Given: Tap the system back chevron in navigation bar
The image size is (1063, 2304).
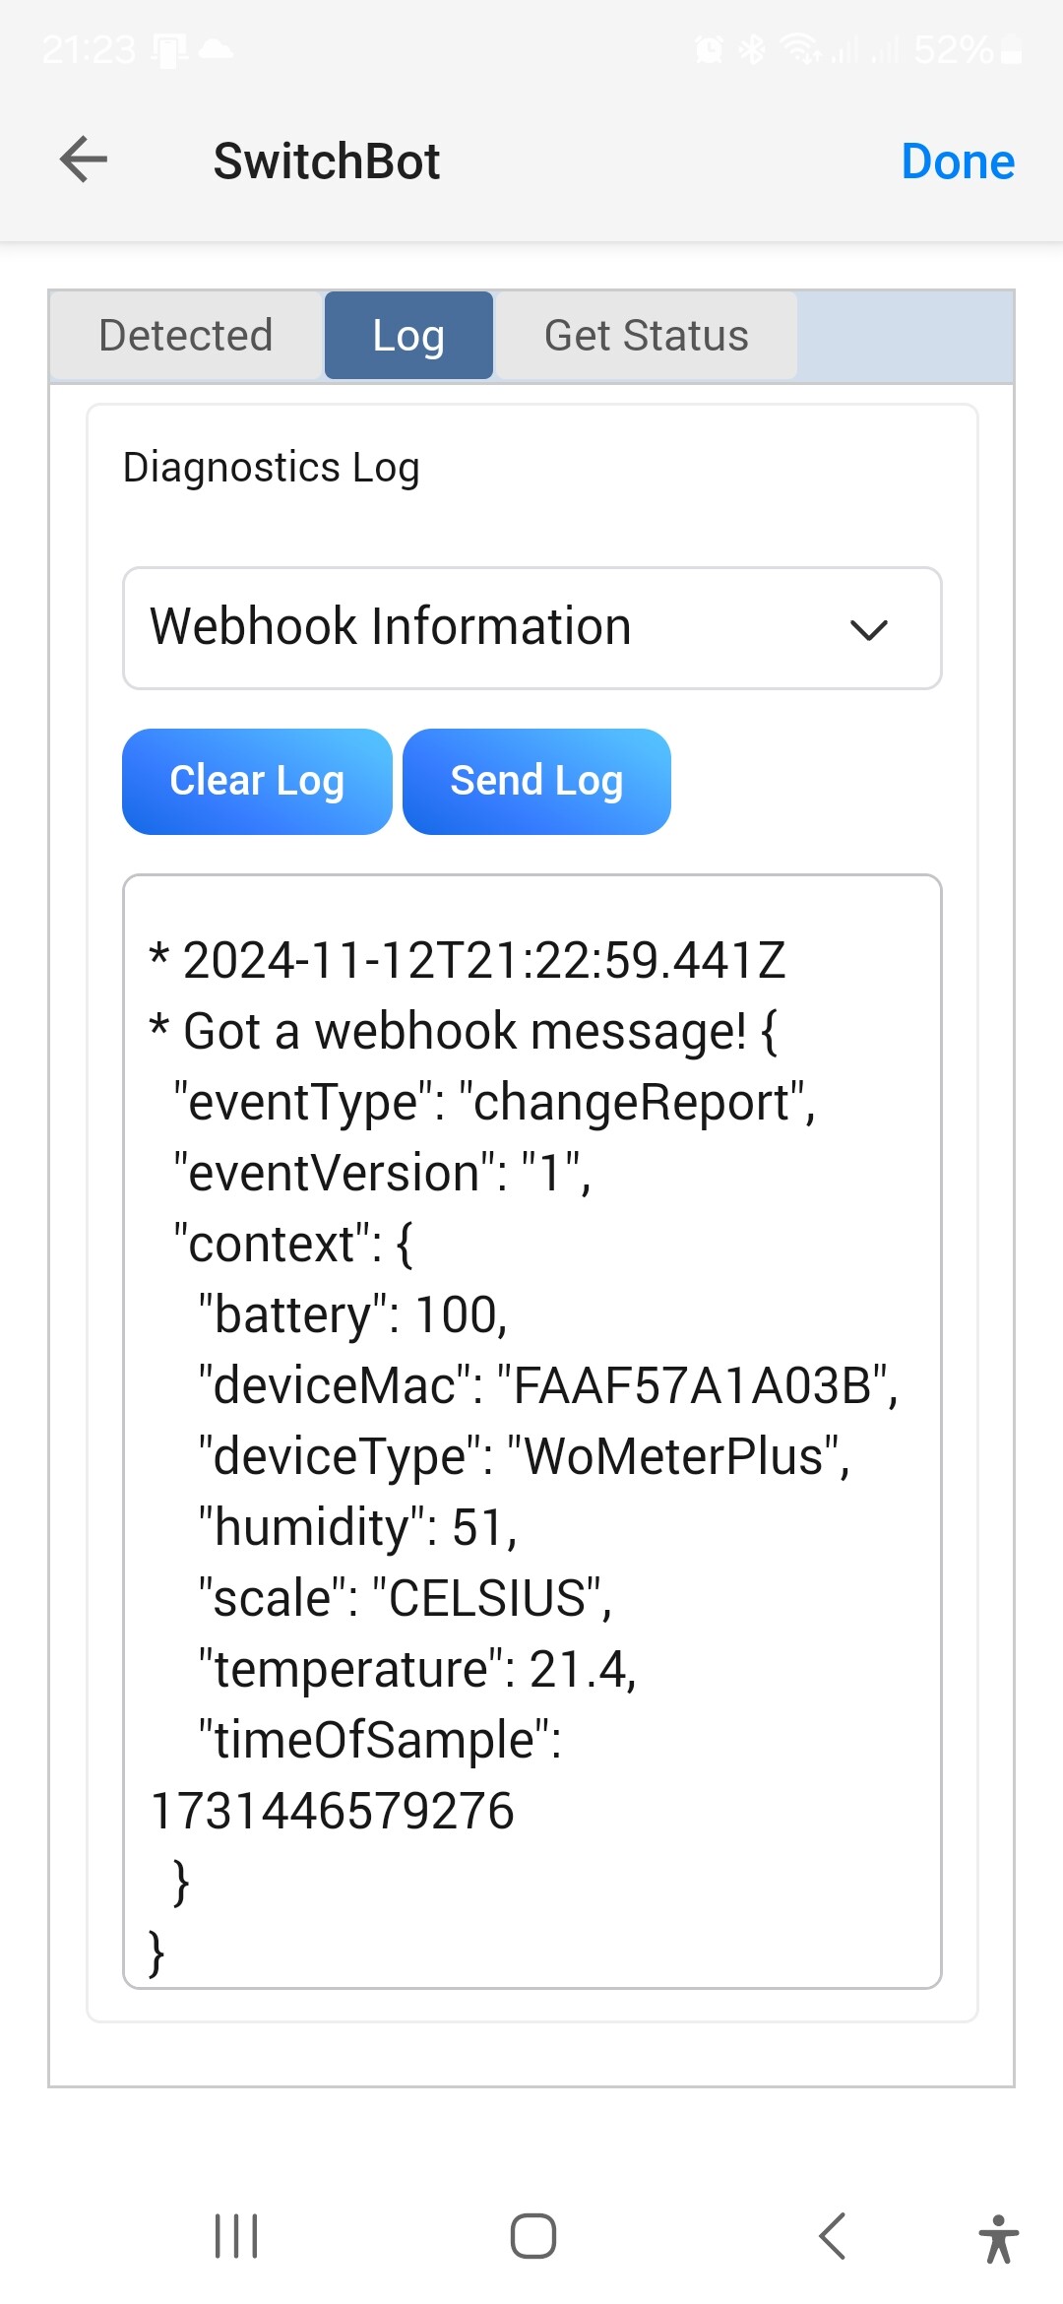Looking at the screenshot, I should (833, 2235).
